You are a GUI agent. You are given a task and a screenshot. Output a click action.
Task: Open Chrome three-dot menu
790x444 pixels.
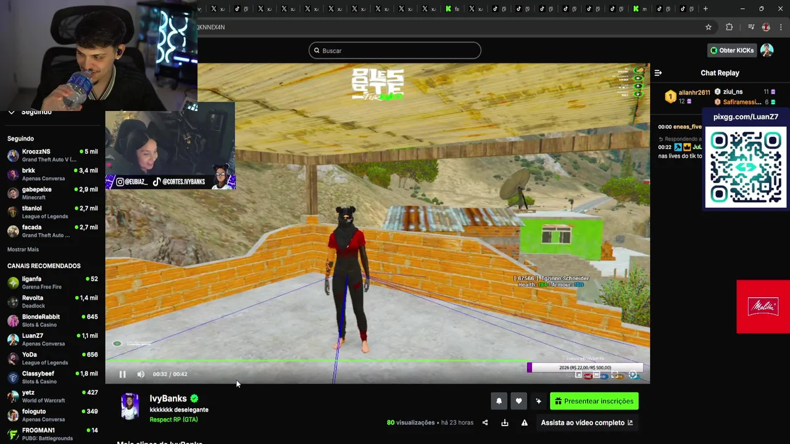(x=781, y=27)
